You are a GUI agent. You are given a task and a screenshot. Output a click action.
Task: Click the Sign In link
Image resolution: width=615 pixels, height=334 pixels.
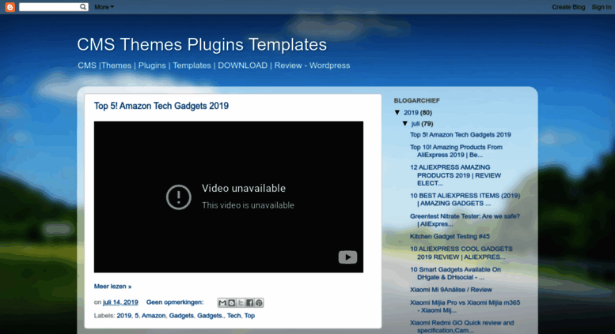coord(602,6)
